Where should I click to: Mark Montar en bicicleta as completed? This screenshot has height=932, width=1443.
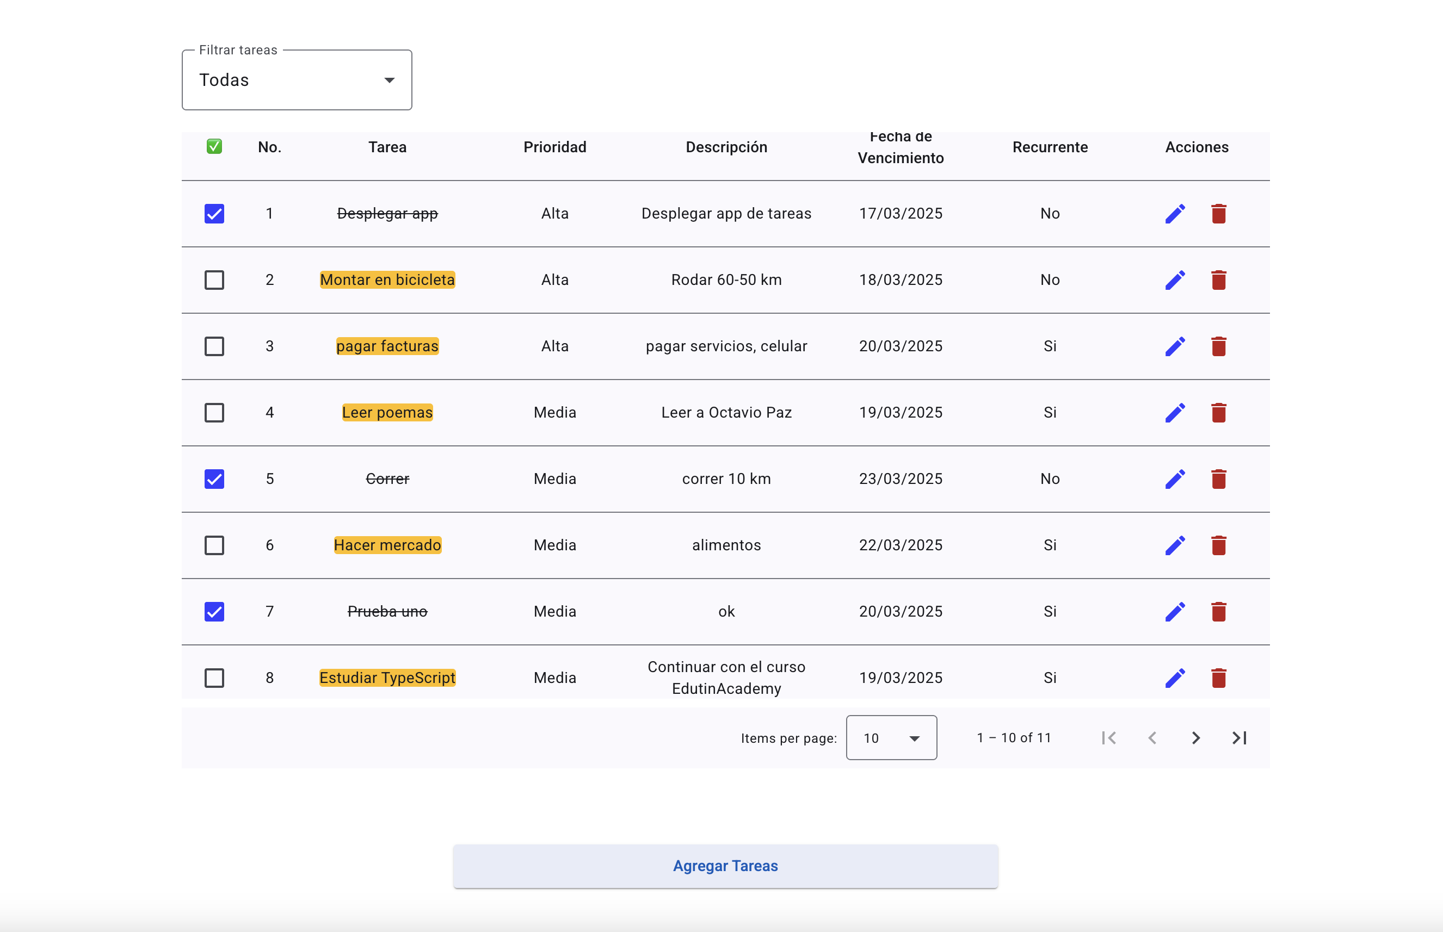click(x=214, y=279)
